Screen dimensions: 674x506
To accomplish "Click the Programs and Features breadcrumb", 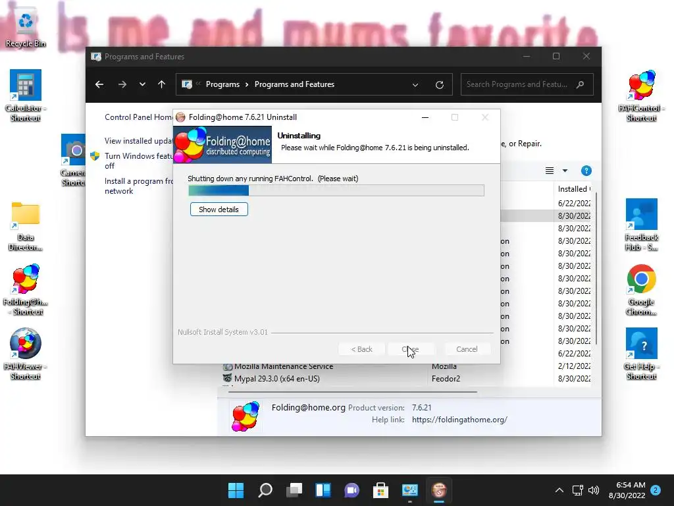I will tap(294, 84).
